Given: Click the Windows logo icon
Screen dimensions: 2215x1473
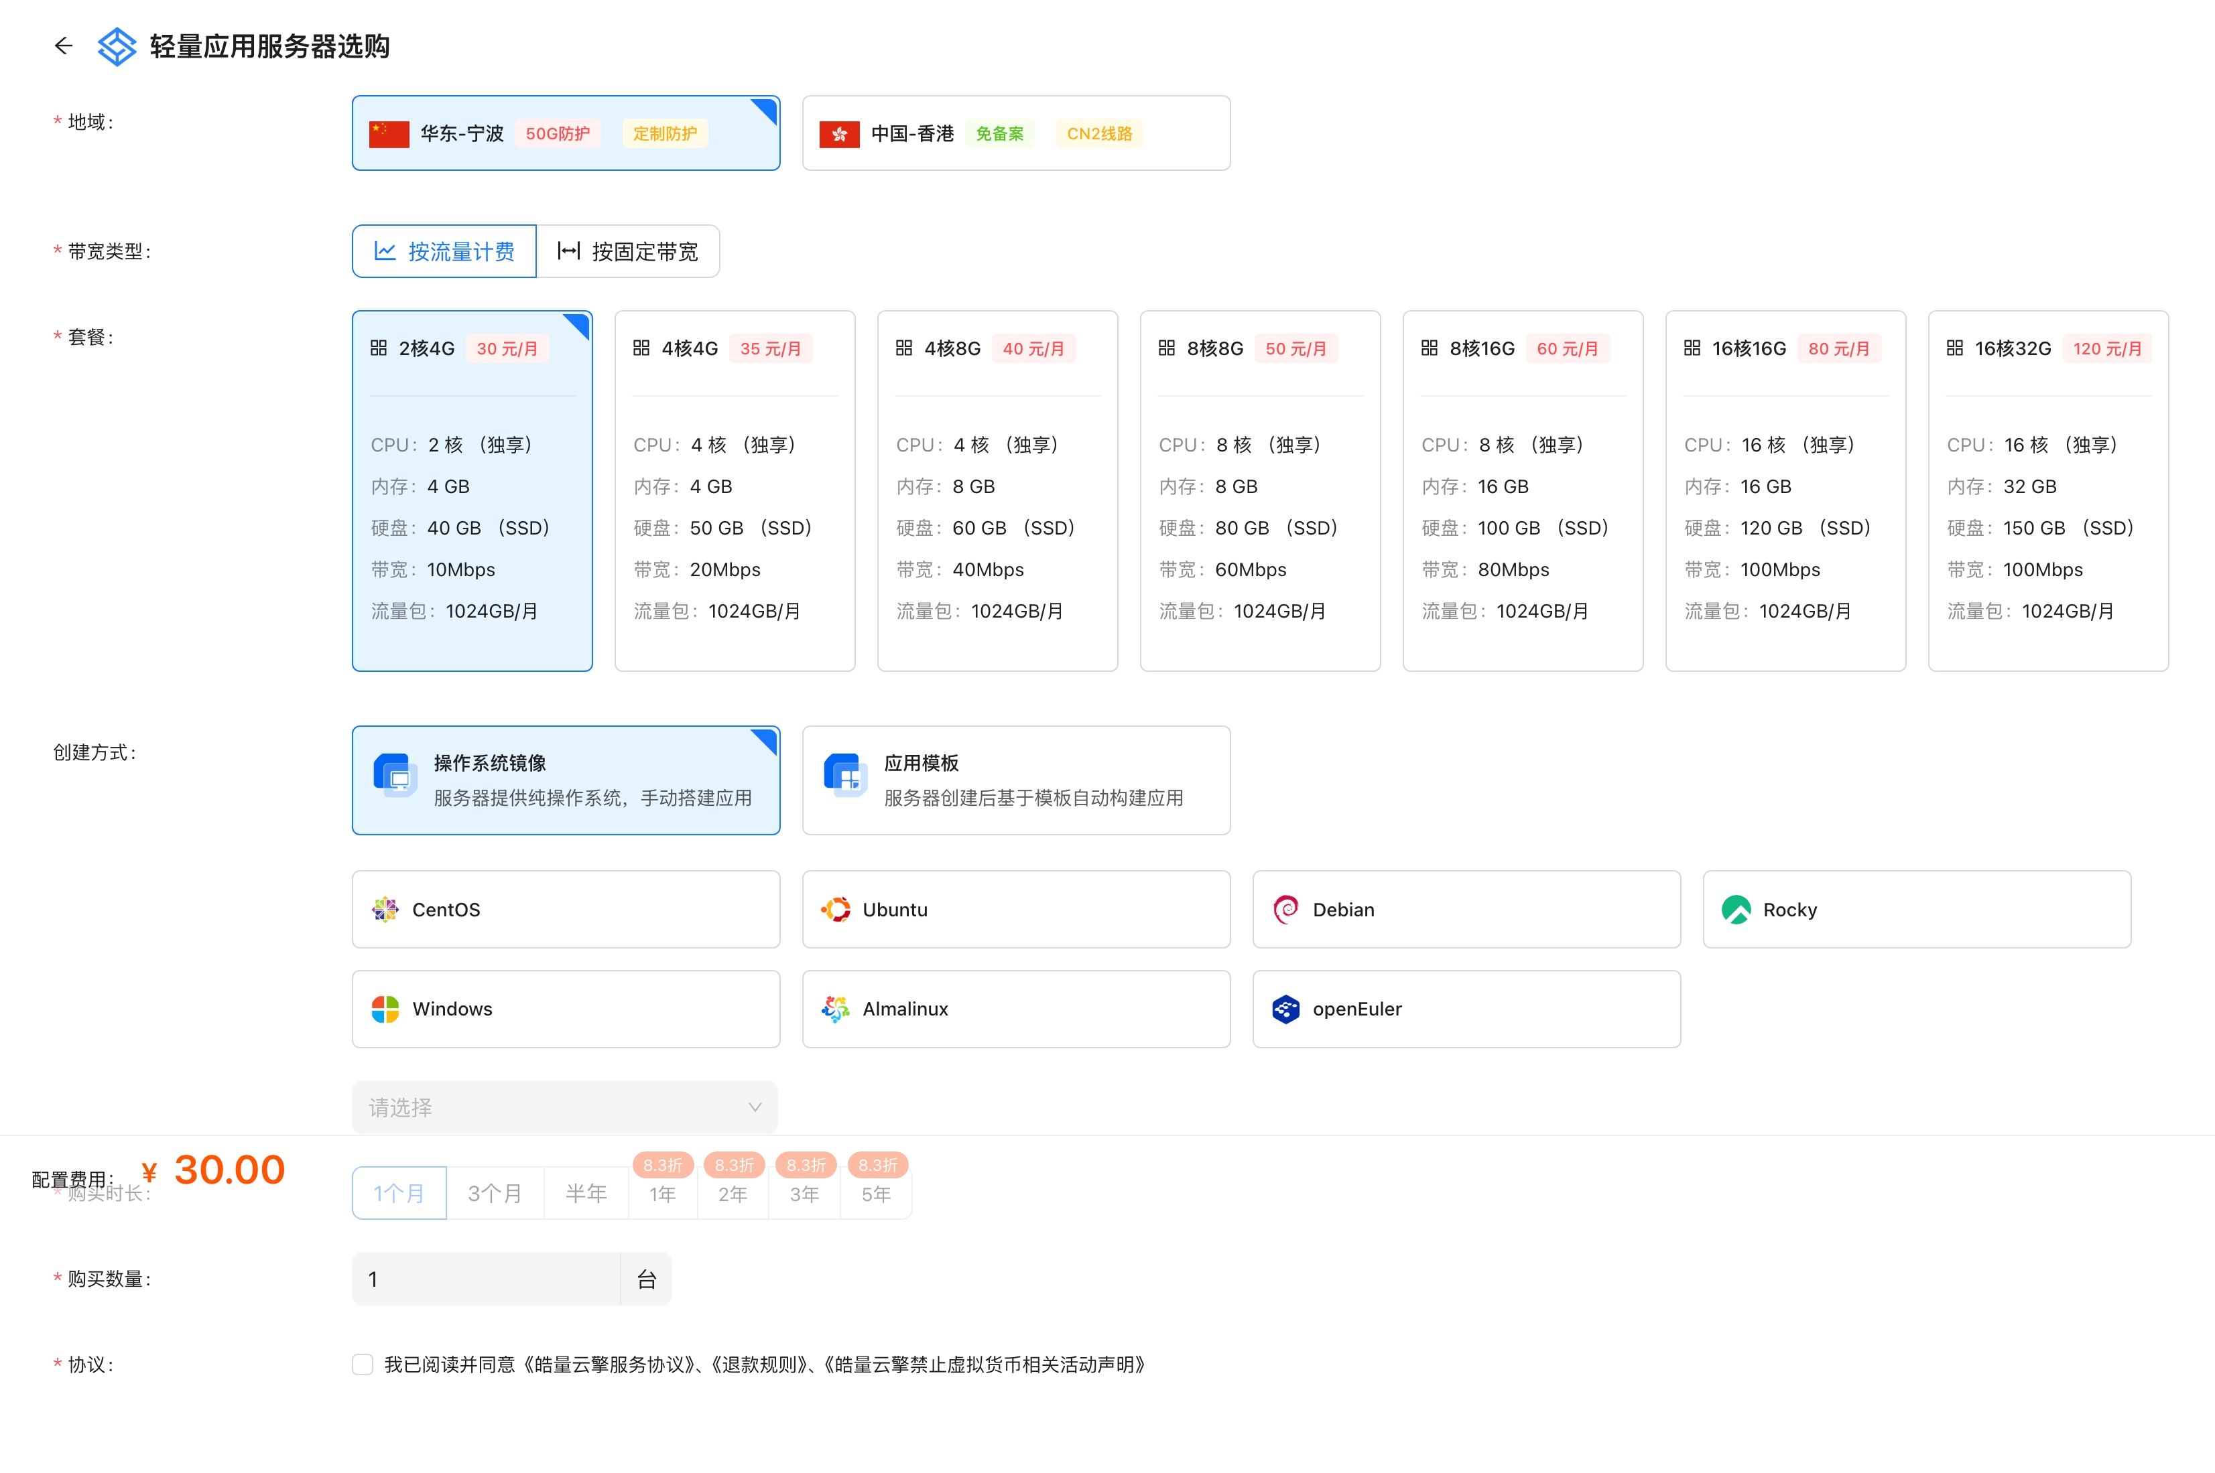Looking at the screenshot, I should pyautogui.click(x=385, y=1009).
